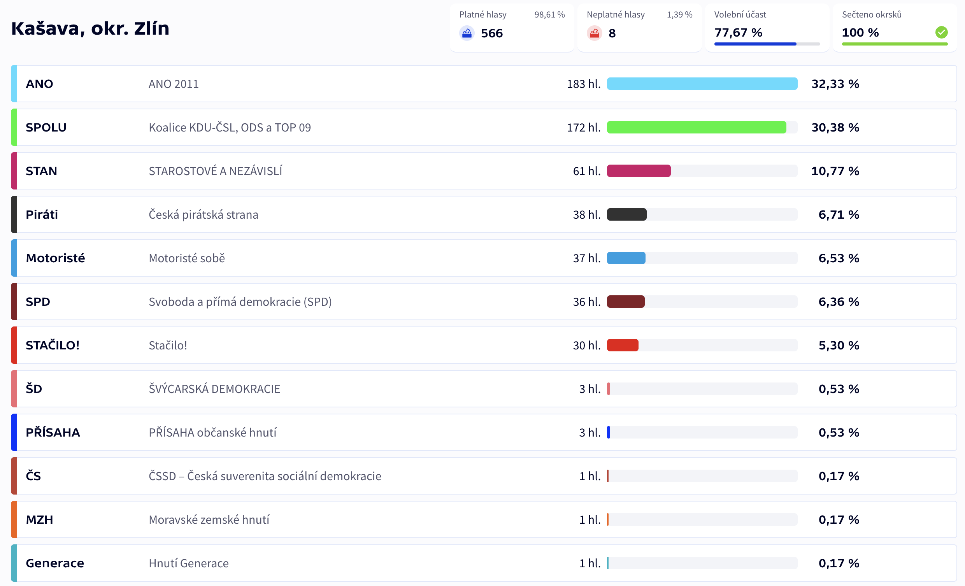The height and width of the screenshot is (586, 965).
Task: Click the Piráti black color stripe
Action: (x=14, y=214)
